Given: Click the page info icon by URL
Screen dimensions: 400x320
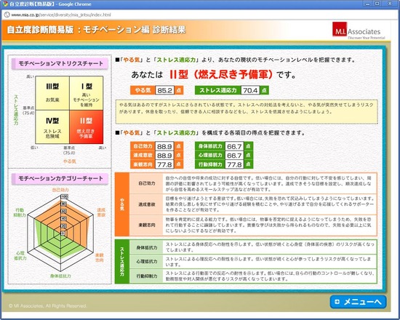Looking at the screenshot, I should pyautogui.click(x=7, y=15).
